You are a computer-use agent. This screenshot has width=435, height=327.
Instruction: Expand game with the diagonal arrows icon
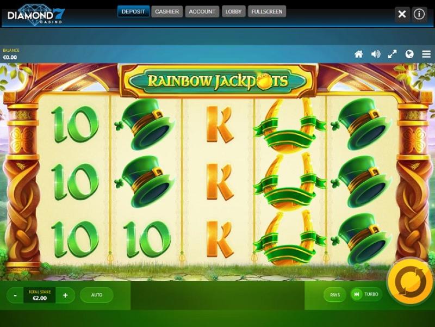coord(392,54)
